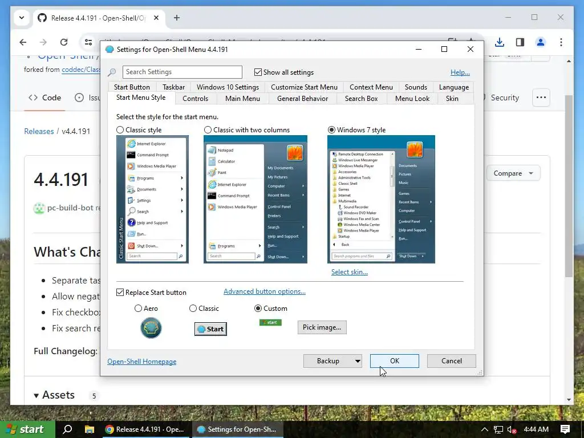Open Chrome profile avatar

coord(541,42)
